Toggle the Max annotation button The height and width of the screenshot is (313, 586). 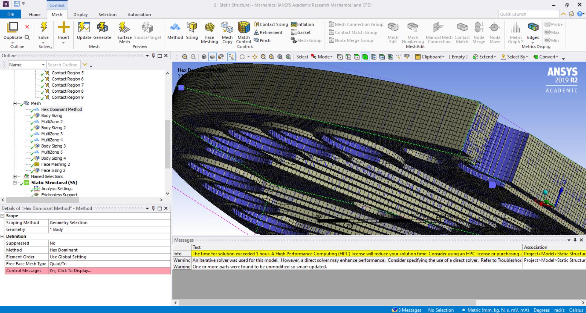pos(552,32)
